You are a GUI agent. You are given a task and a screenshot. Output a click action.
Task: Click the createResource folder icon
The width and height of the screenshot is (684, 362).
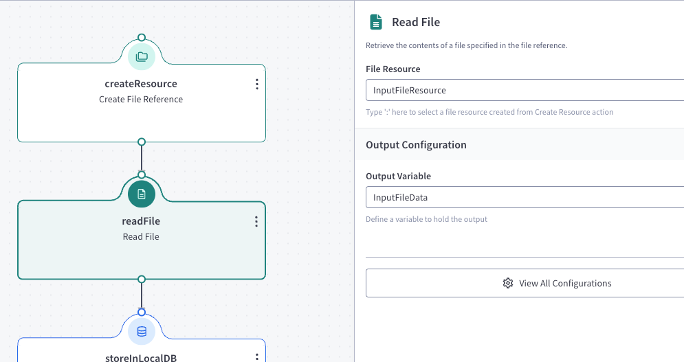pyautogui.click(x=142, y=56)
